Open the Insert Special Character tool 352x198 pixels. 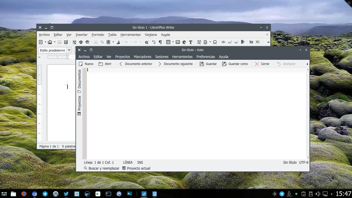(x=214, y=42)
